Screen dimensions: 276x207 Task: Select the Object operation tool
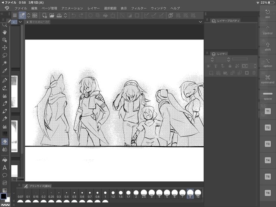point(4,40)
